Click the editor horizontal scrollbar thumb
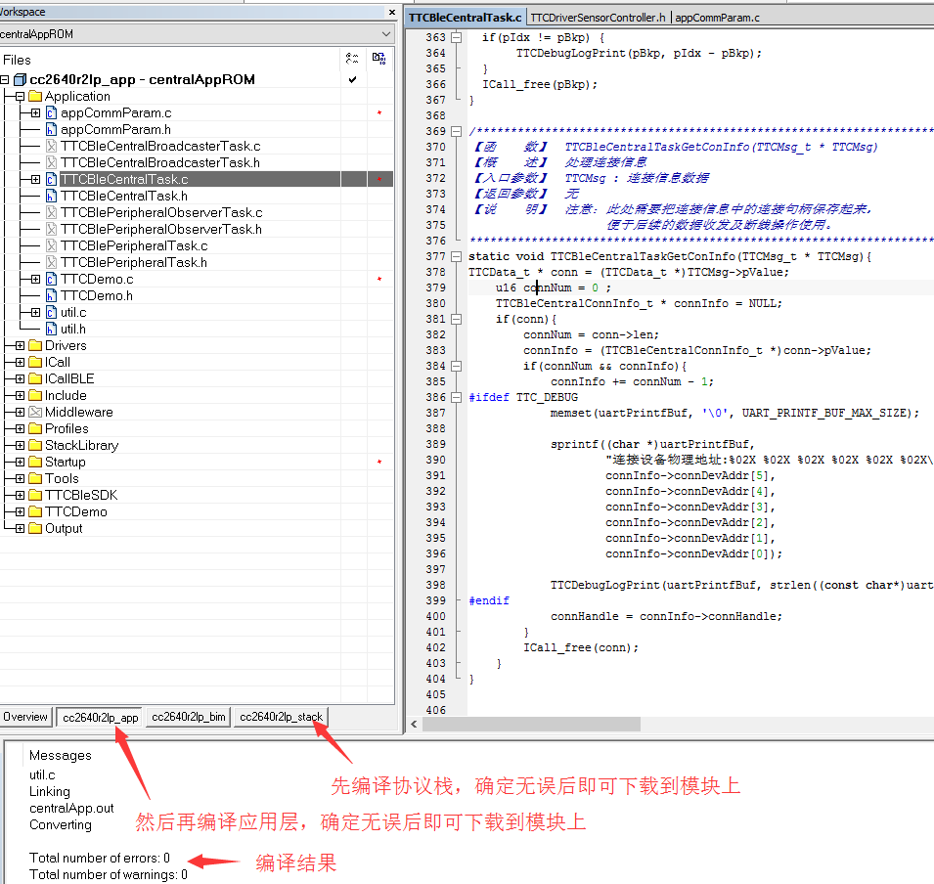Image resolution: width=934 pixels, height=884 pixels. 531,724
